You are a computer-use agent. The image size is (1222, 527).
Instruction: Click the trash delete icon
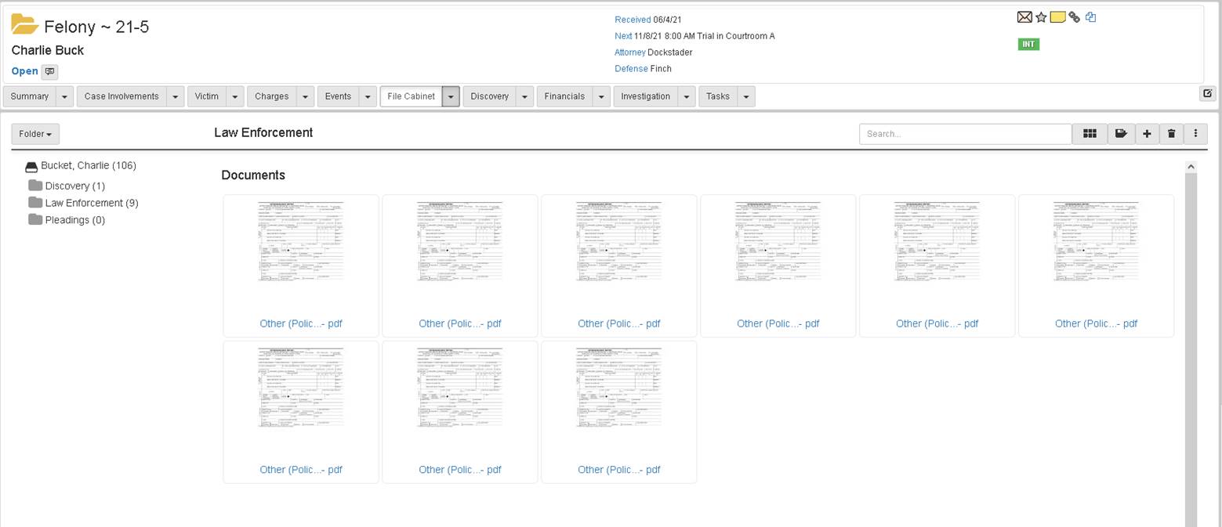(x=1171, y=134)
